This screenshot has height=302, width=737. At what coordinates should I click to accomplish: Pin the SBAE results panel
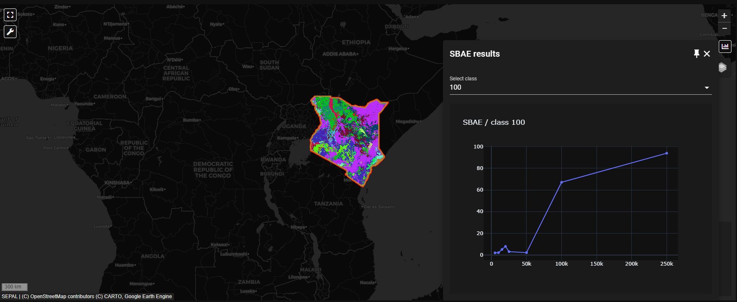[696, 54]
